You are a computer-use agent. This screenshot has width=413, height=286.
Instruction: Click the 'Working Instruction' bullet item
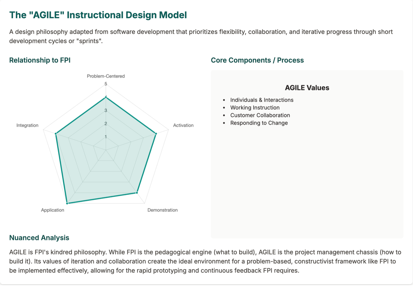(x=255, y=107)
